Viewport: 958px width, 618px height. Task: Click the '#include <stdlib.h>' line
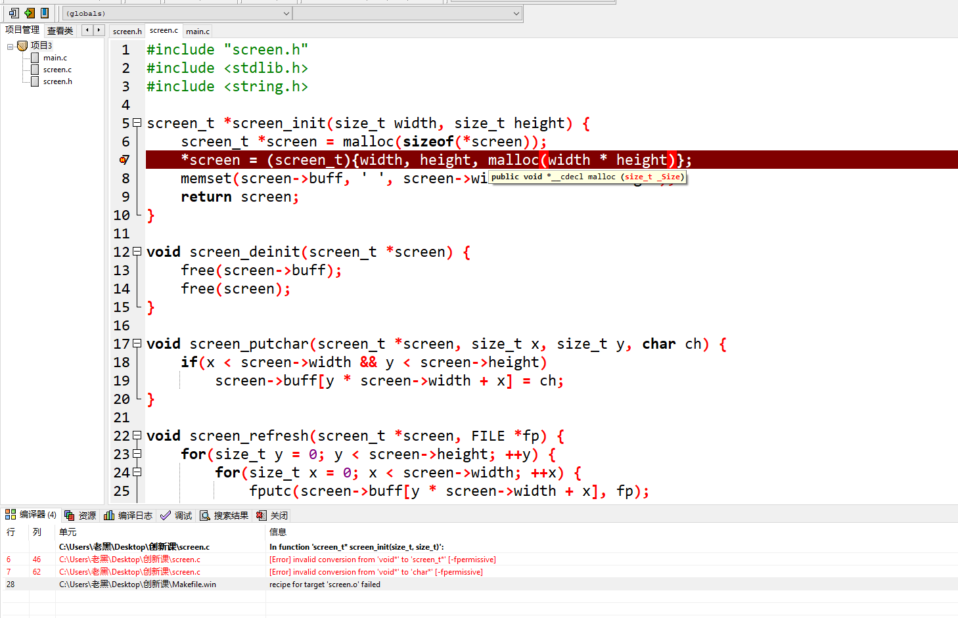click(227, 68)
